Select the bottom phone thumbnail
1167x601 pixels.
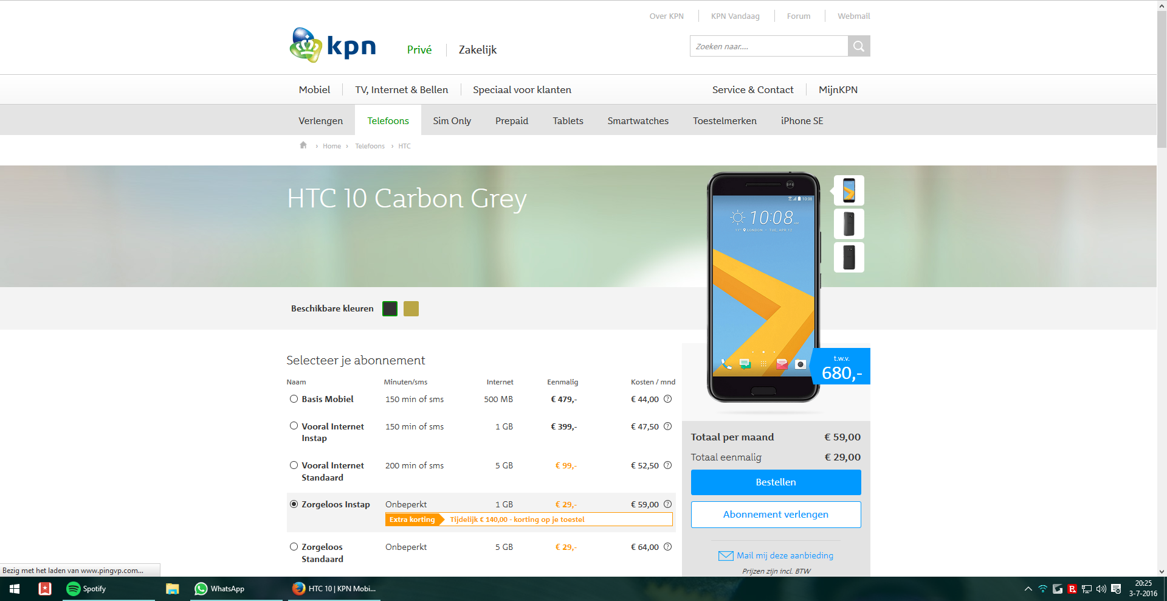(x=849, y=257)
